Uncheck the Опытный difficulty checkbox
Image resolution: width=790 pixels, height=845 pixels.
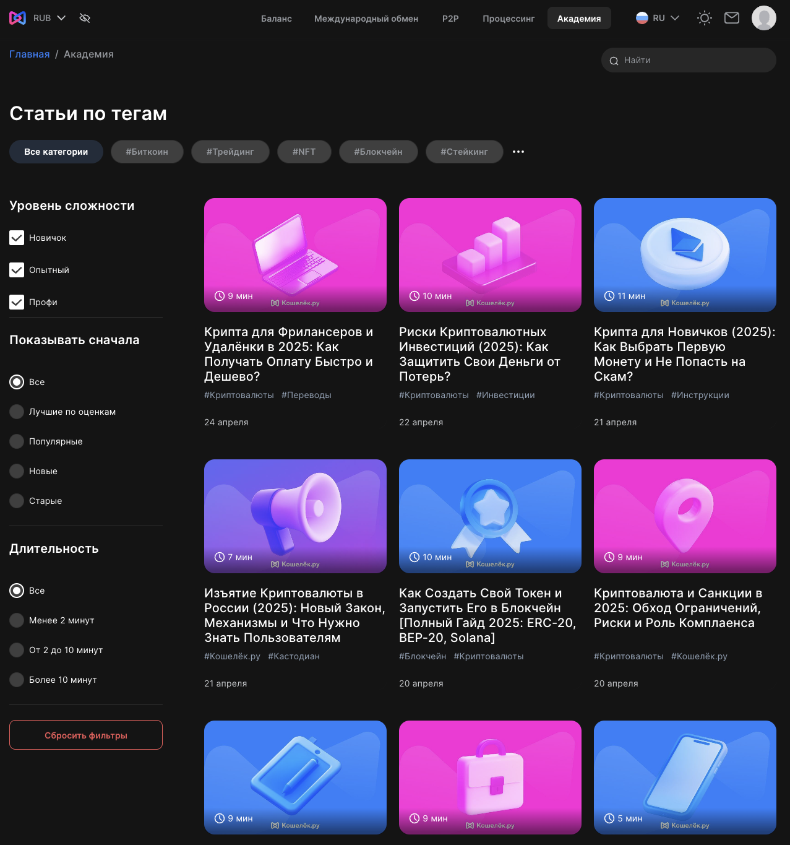point(17,270)
